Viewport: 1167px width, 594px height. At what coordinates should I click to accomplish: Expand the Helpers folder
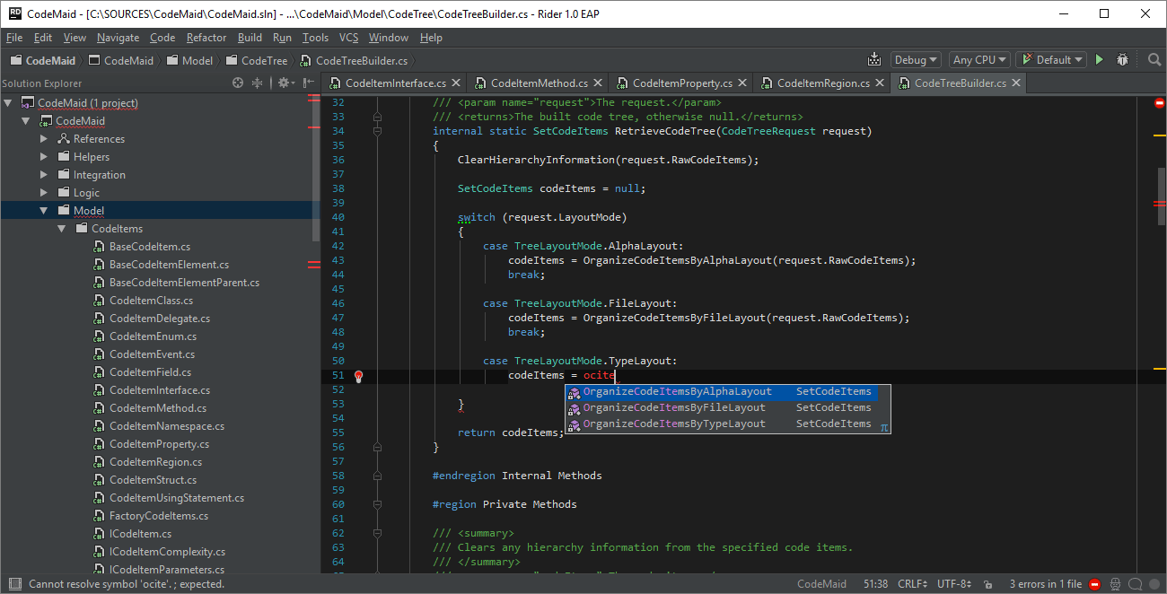pyautogui.click(x=44, y=157)
